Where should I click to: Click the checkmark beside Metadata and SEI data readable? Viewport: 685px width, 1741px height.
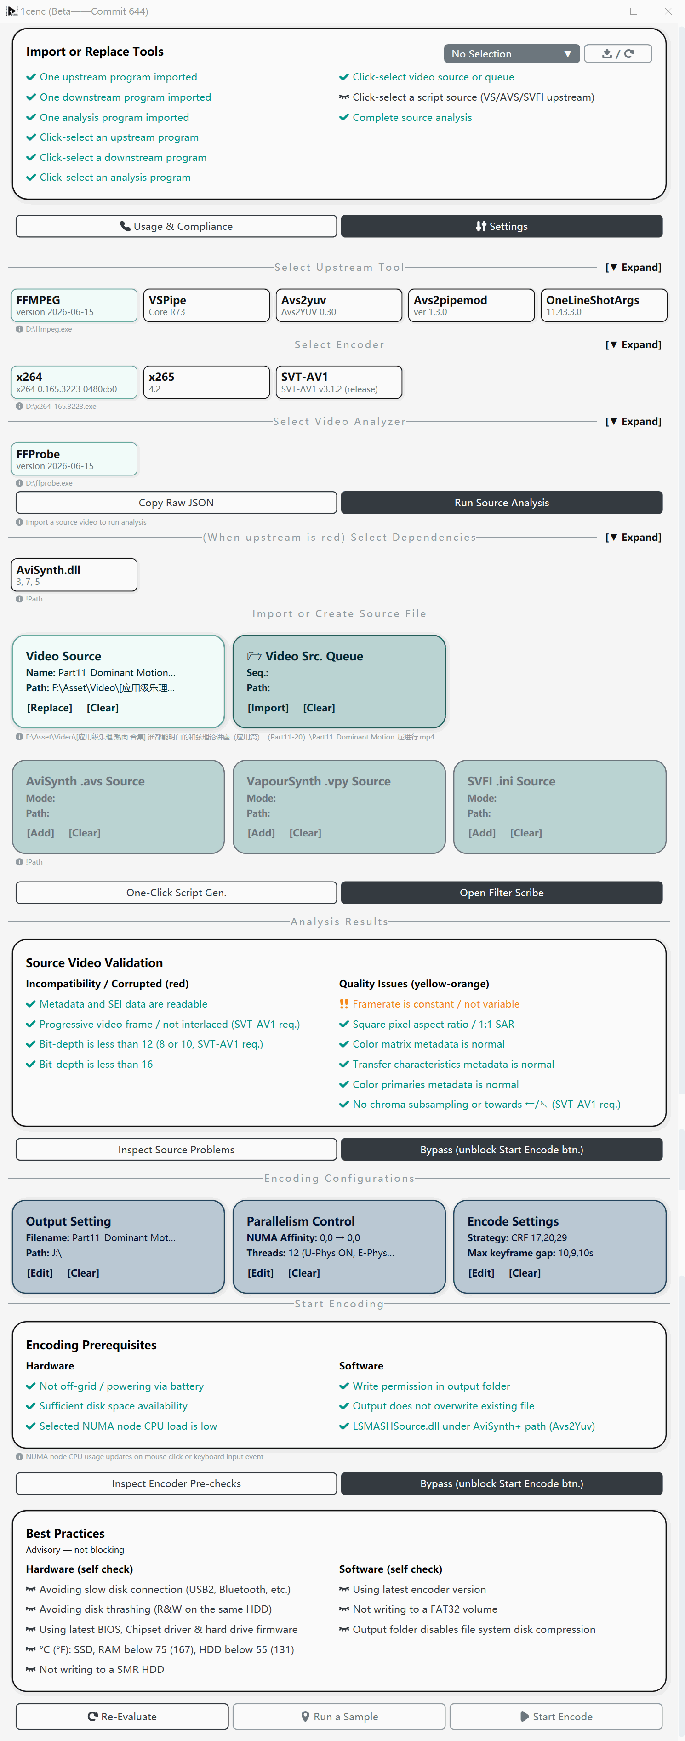[x=30, y=1004]
